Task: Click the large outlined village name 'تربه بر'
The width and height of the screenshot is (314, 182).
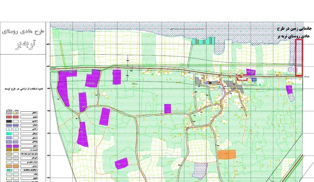Action: tap(25, 44)
